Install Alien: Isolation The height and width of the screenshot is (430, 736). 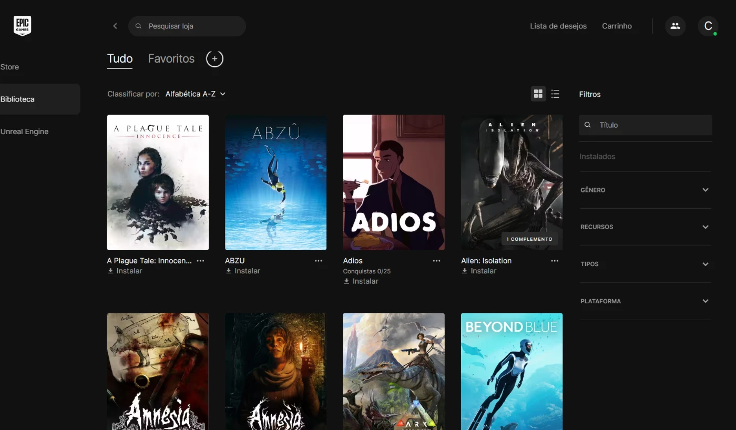click(x=479, y=271)
